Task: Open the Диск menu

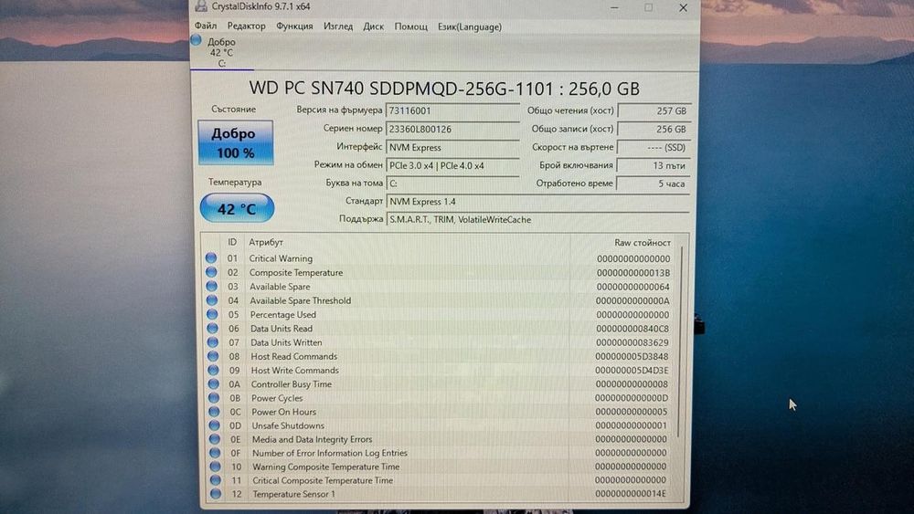Action: click(x=373, y=26)
